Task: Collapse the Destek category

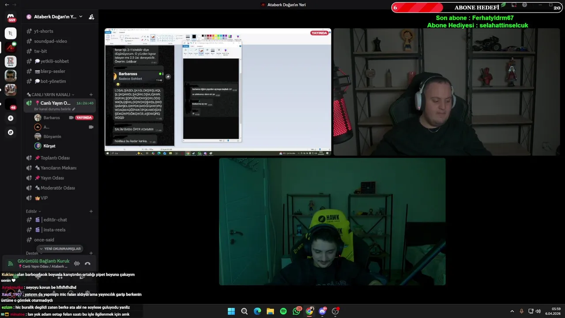Action: pyautogui.click(x=34, y=254)
